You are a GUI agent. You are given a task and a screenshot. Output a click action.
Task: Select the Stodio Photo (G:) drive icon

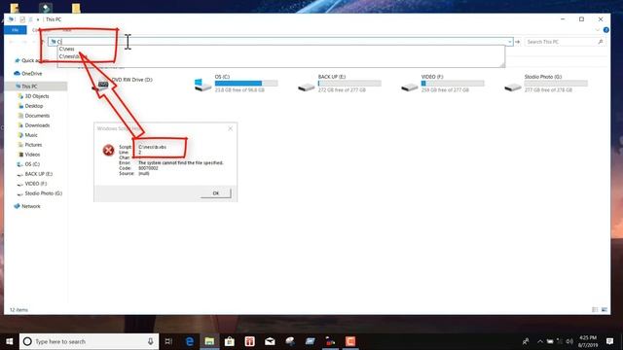tap(513, 86)
